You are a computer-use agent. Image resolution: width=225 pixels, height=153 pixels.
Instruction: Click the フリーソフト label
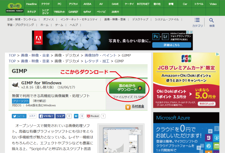[x=21, y=101]
